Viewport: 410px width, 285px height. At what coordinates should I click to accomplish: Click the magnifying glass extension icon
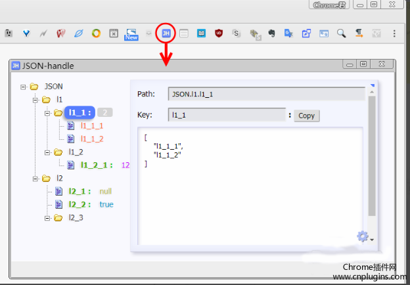(341, 33)
